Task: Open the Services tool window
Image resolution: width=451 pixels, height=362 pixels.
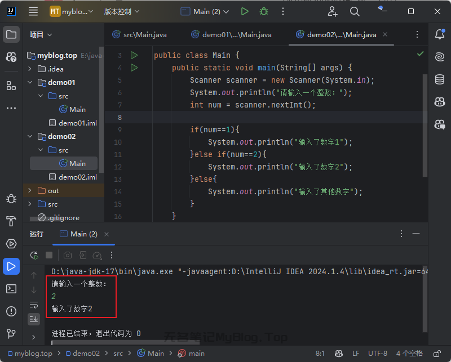Action: click(11, 244)
